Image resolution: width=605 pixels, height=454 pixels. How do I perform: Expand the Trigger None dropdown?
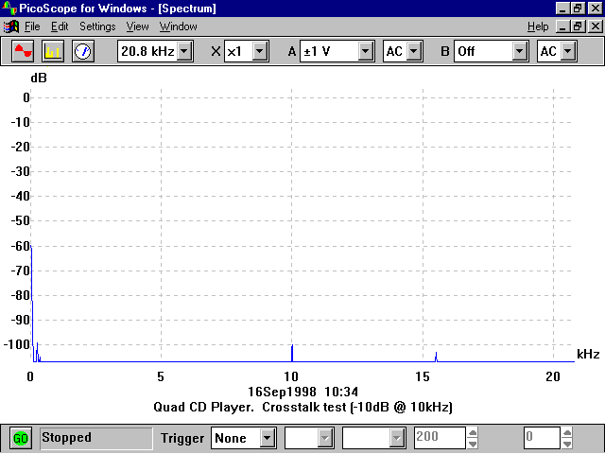267,438
